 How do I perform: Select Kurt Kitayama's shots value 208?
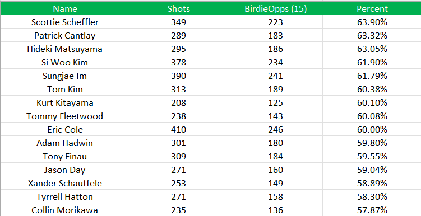179,102
